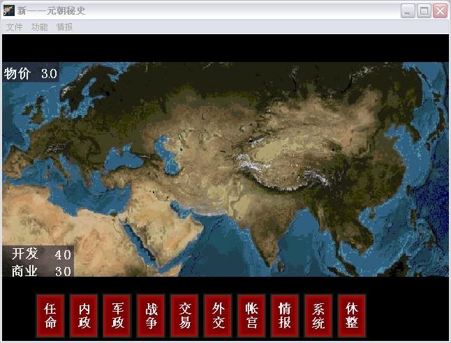451x343 pixels.
Task: Click the 商业 30 commerce value
Action: [41, 270]
